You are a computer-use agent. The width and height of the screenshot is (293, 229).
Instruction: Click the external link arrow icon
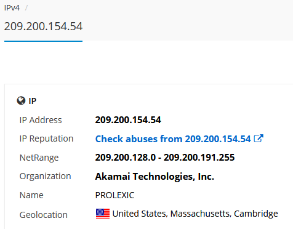tap(259, 139)
